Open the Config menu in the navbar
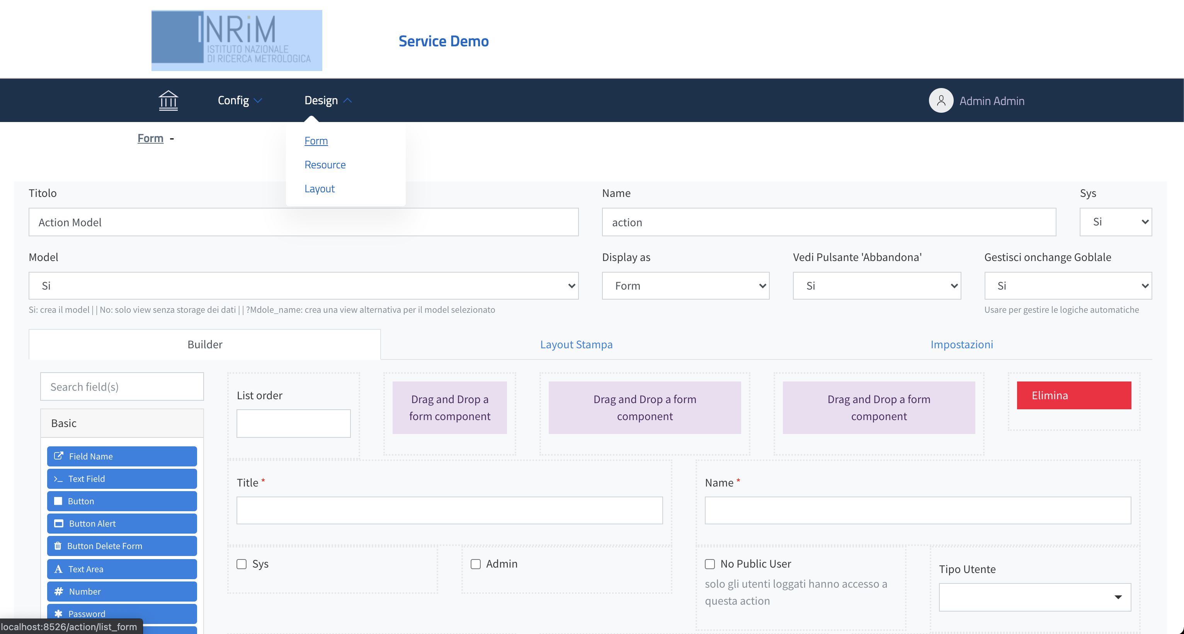The width and height of the screenshot is (1184, 634). coord(239,100)
